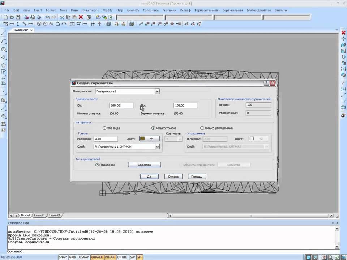This screenshot has height=260, width=347.
Task: Select the Line drawing tool
Action: [4, 33]
